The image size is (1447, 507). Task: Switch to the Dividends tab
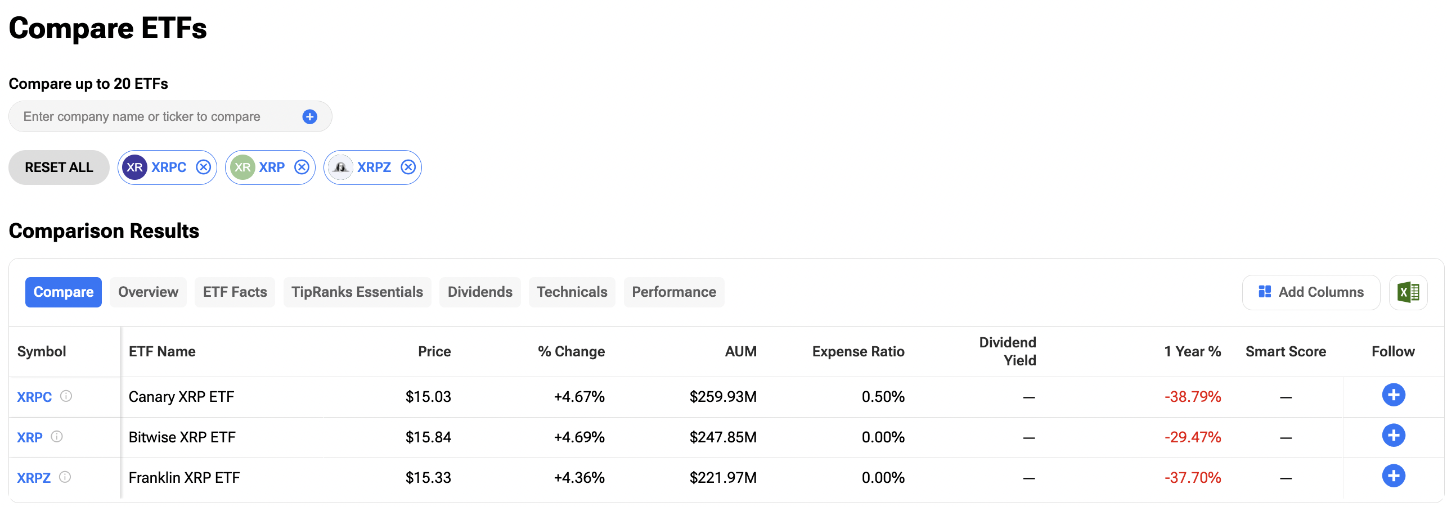(480, 292)
